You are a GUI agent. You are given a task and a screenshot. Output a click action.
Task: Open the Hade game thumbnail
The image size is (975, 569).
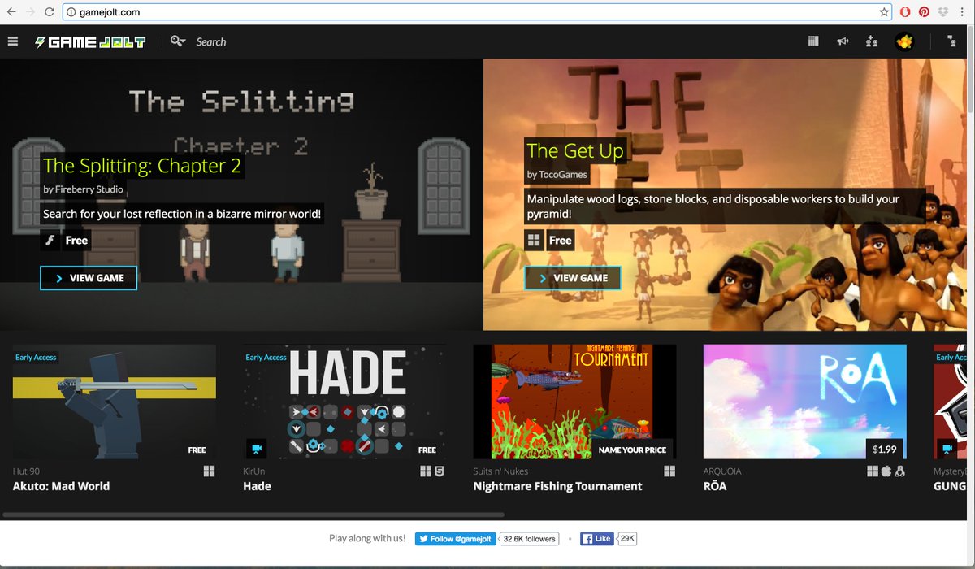(x=344, y=402)
